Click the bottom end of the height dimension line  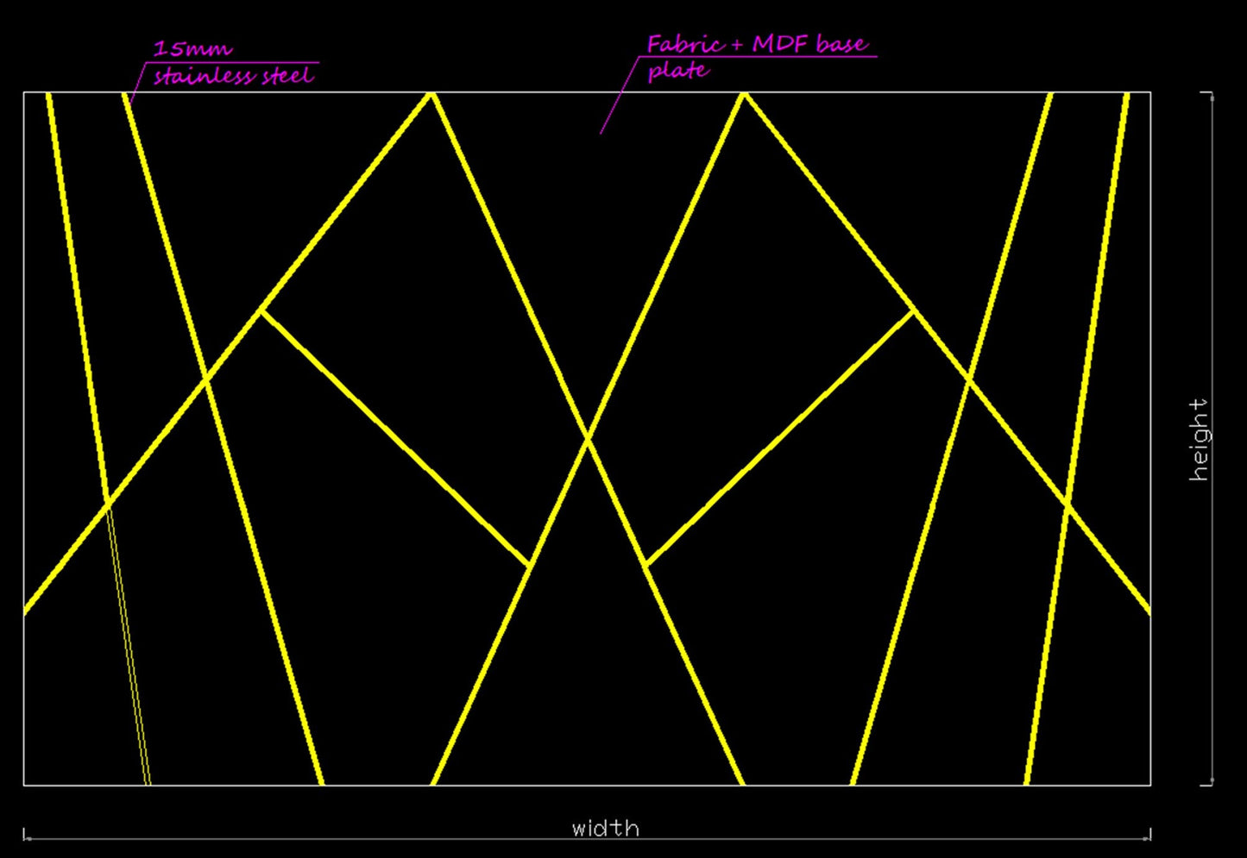pos(1212,784)
